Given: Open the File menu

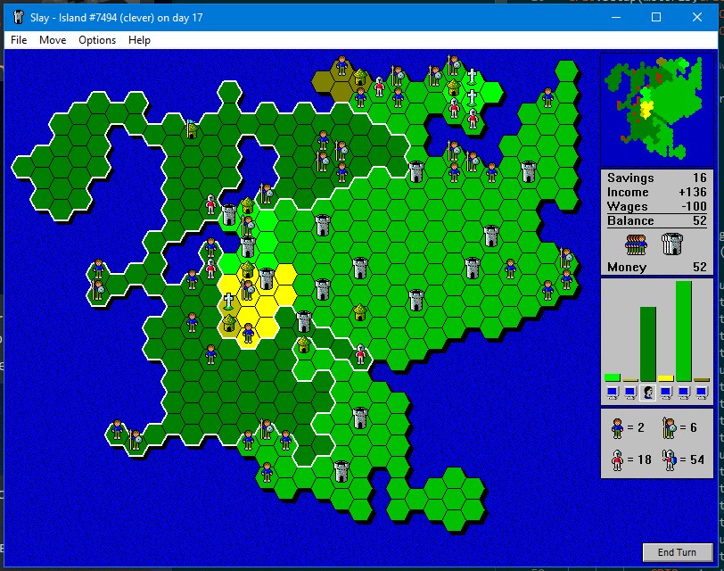Looking at the screenshot, I should pos(19,40).
